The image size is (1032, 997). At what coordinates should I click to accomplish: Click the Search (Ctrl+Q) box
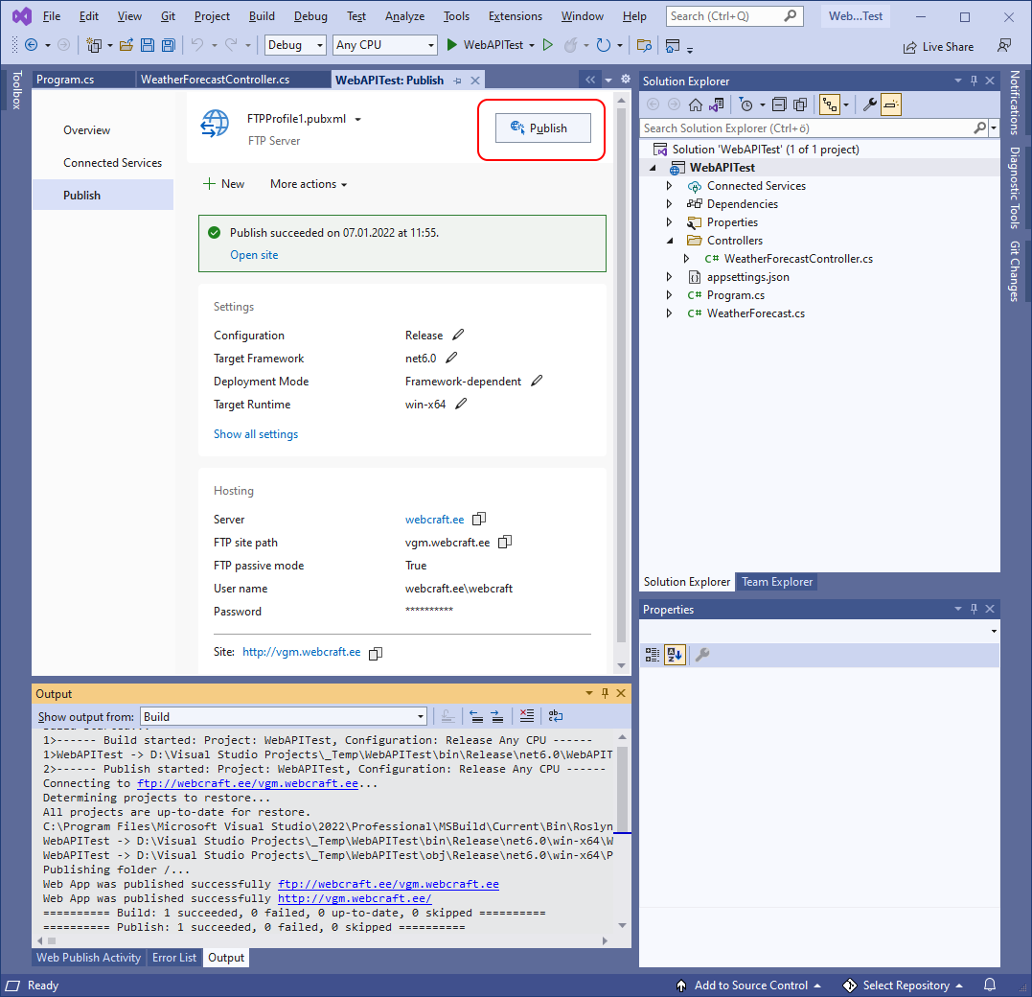735,15
